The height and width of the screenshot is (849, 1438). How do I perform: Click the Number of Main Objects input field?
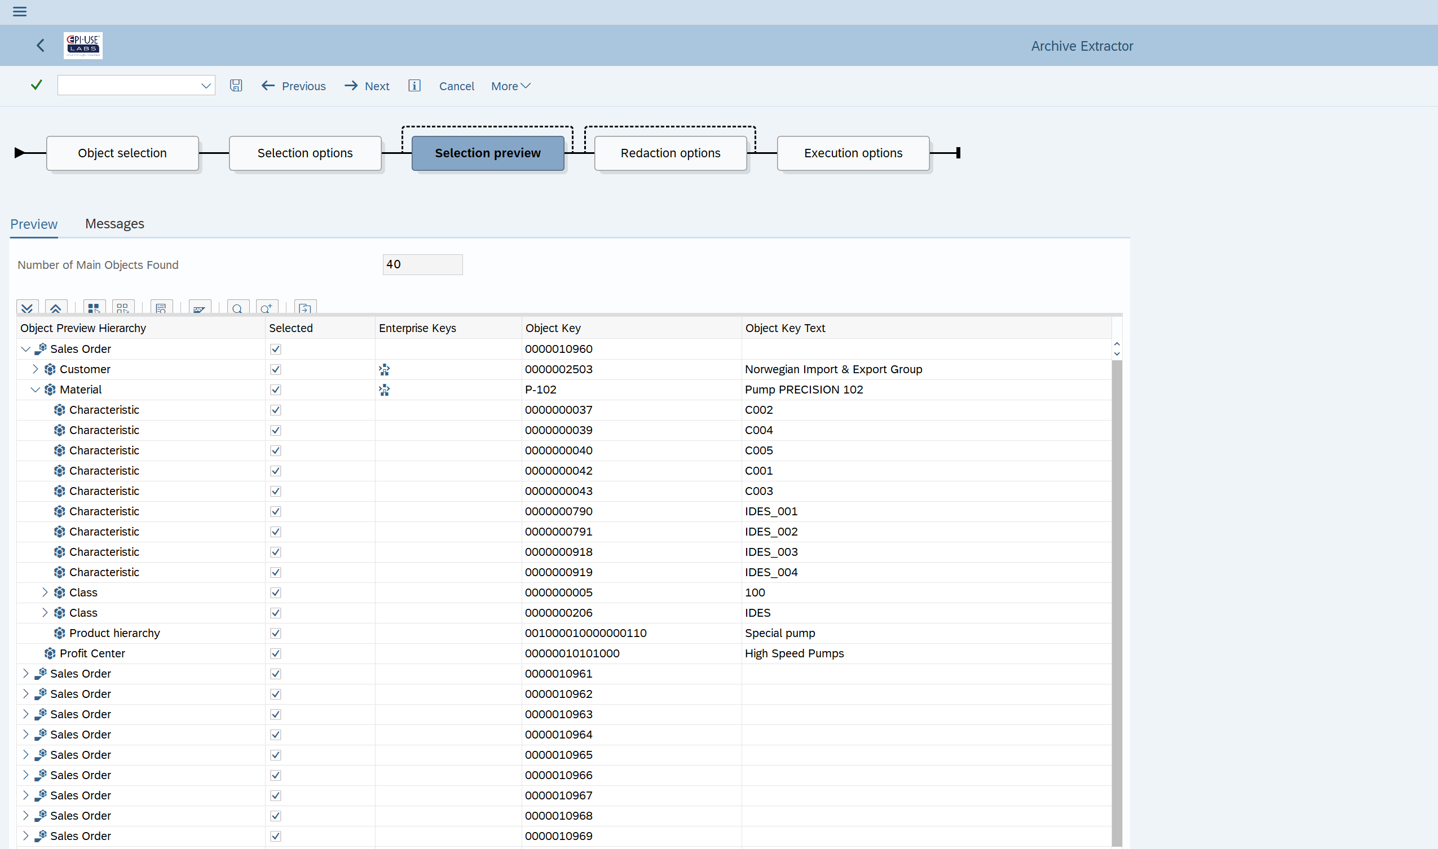[421, 264]
